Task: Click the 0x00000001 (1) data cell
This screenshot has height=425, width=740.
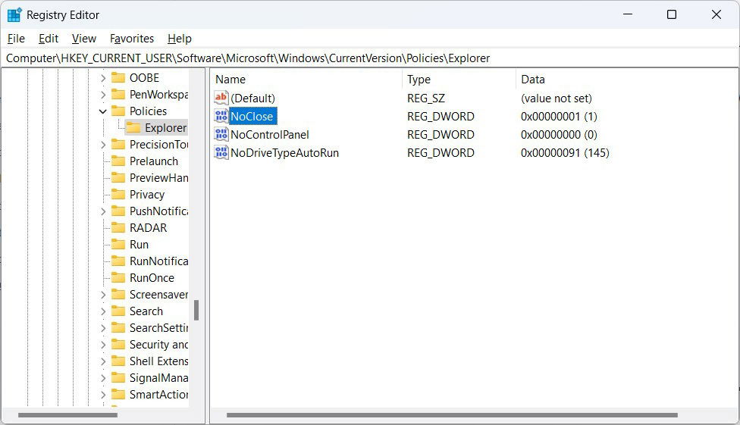Action: [559, 117]
